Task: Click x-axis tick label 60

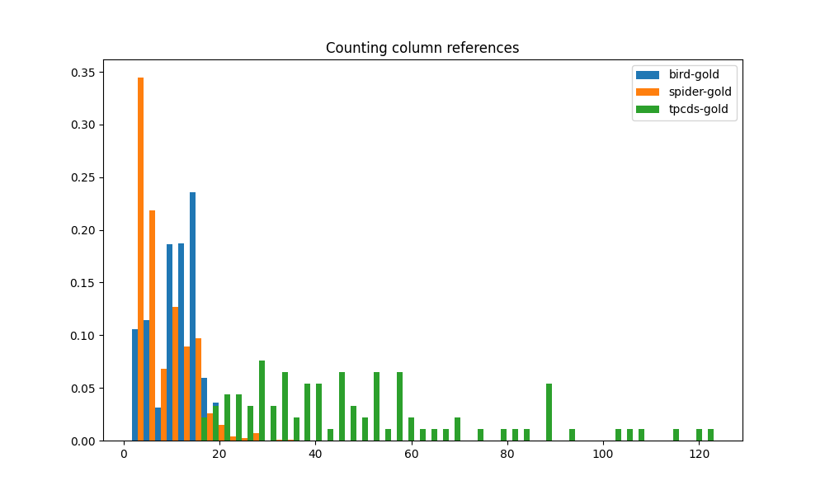Action: pyautogui.click(x=412, y=454)
